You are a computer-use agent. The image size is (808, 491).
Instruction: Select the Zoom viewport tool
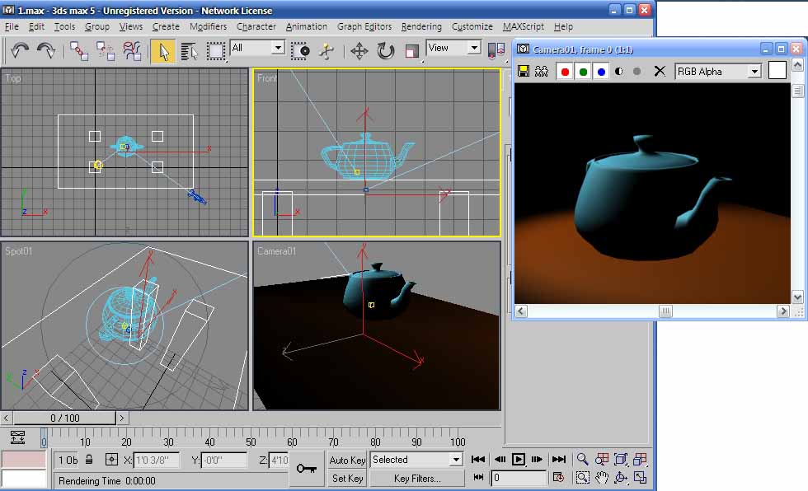[582, 459]
